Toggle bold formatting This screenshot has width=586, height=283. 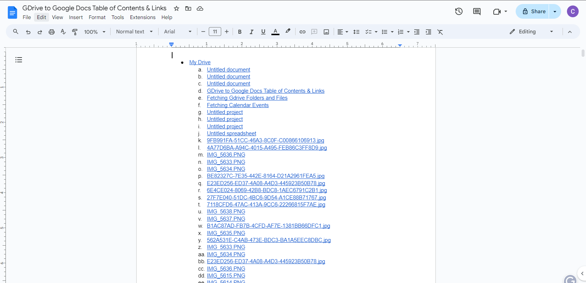(240, 32)
